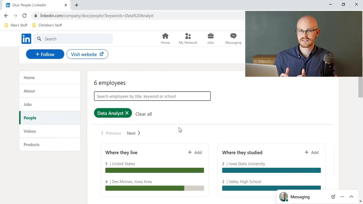The image size is (363, 204).
Task: Click the employee search input field
Action: [x=152, y=96]
